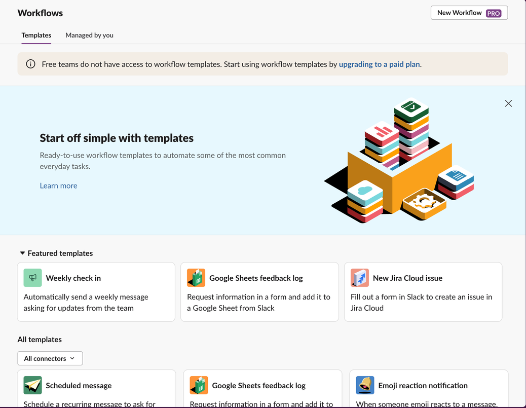Click the Fill out a form in Slack description

[421, 302]
